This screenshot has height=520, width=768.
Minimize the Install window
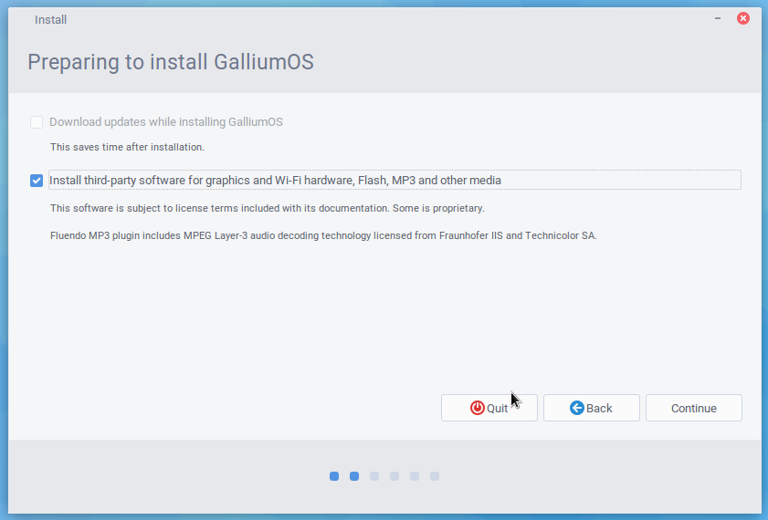pos(718,18)
